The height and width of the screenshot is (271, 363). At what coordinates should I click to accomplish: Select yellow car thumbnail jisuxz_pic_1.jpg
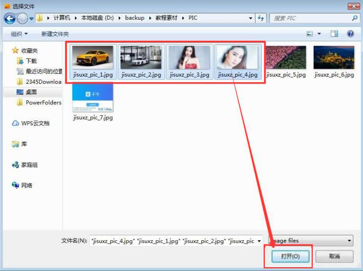tap(92, 57)
